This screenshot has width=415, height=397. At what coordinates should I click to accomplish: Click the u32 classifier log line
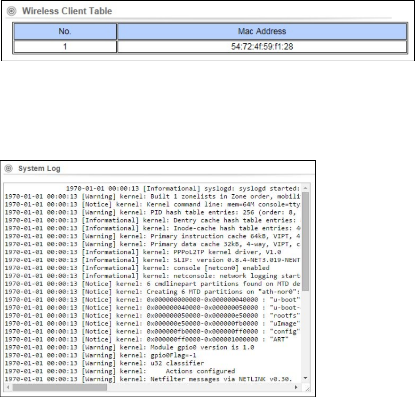[104, 363]
